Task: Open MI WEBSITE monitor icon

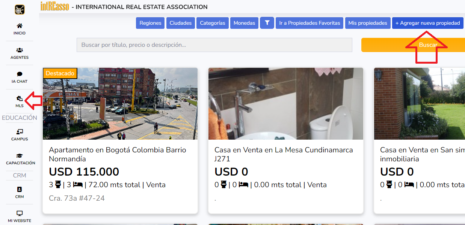Action: 20,213
